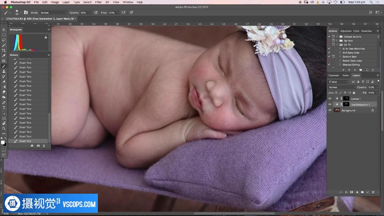
Task: Open the layer Fill dropdown arrow
Action: click(378, 93)
